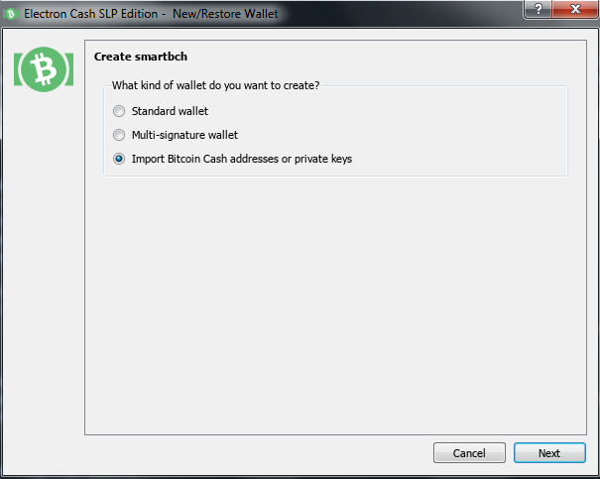Select Import Bitcoin Cash addresses radio button

(x=119, y=159)
